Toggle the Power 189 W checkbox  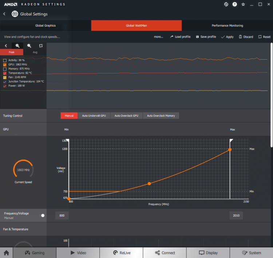[x=5, y=86]
